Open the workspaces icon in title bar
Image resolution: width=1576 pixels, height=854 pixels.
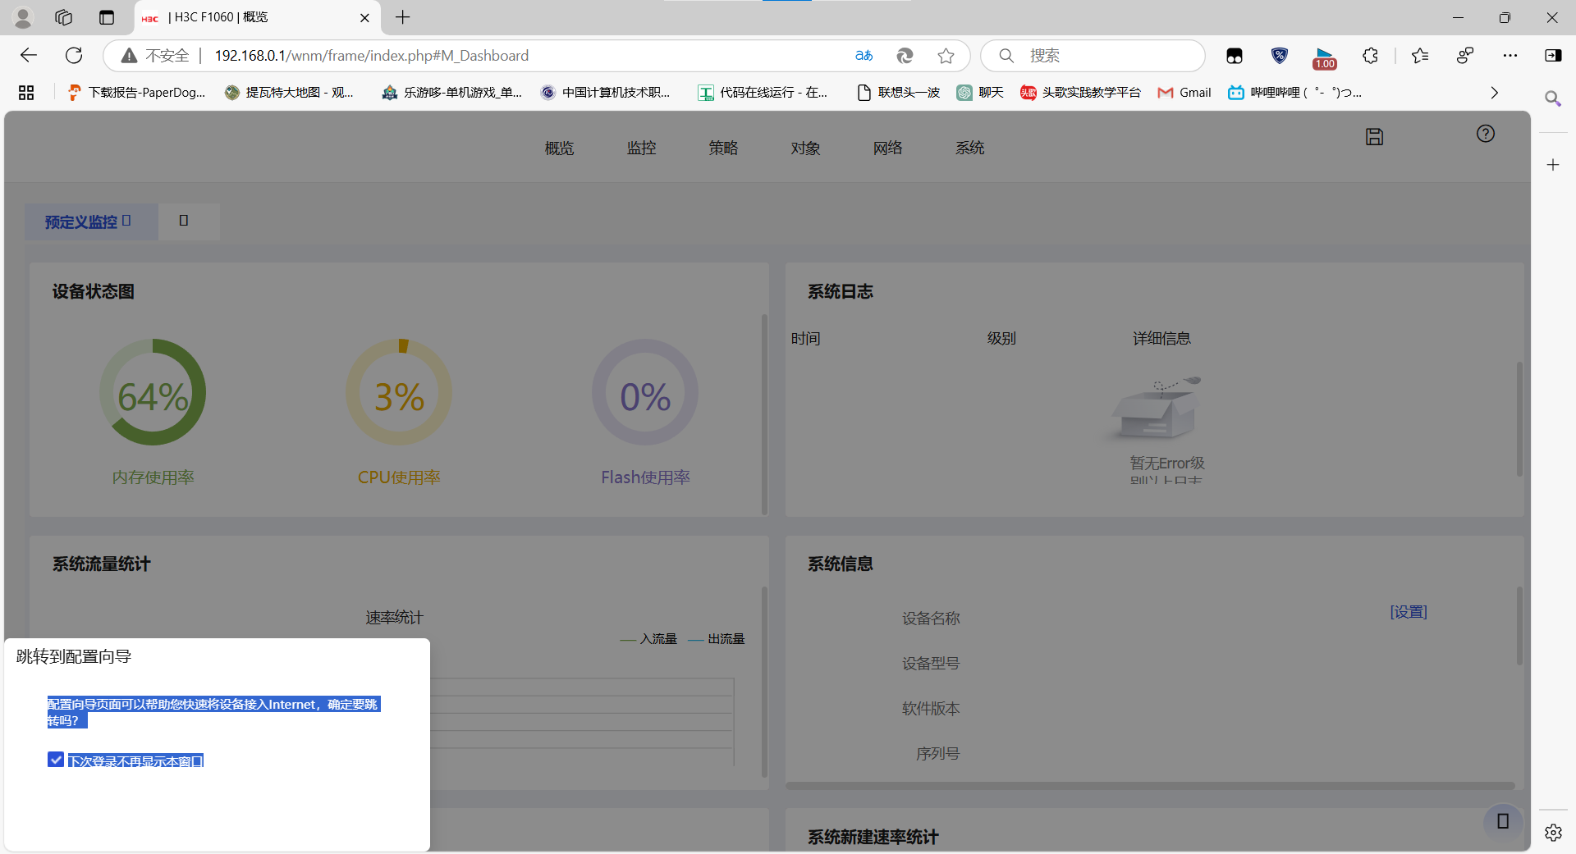[64, 17]
